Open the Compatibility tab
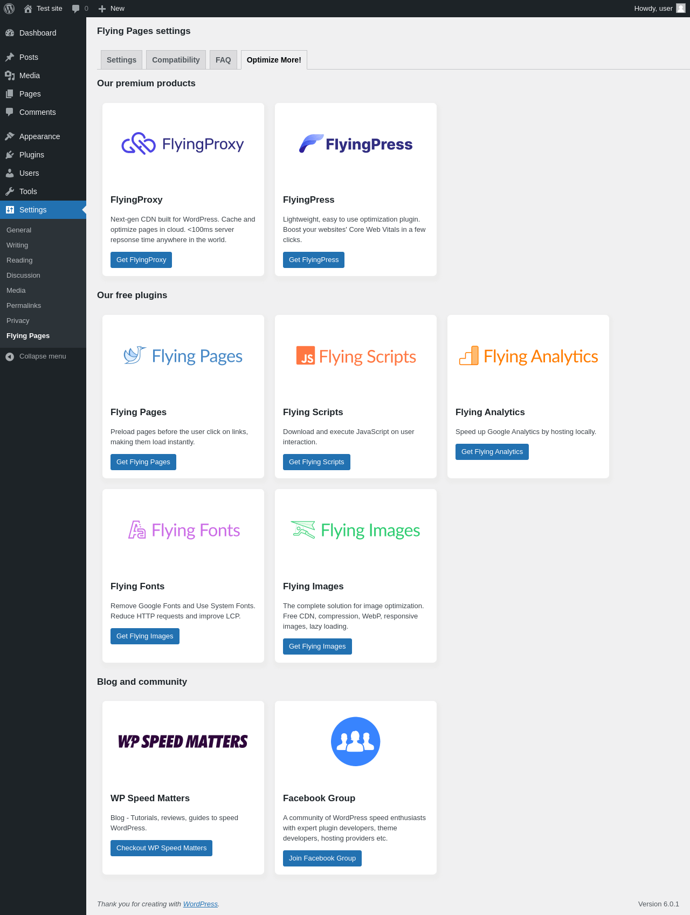Viewport: 690px width, 915px height. (x=176, y=60)
